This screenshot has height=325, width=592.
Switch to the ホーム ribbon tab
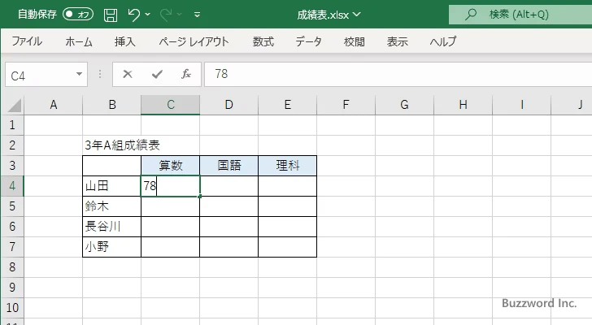coord(79,41)
